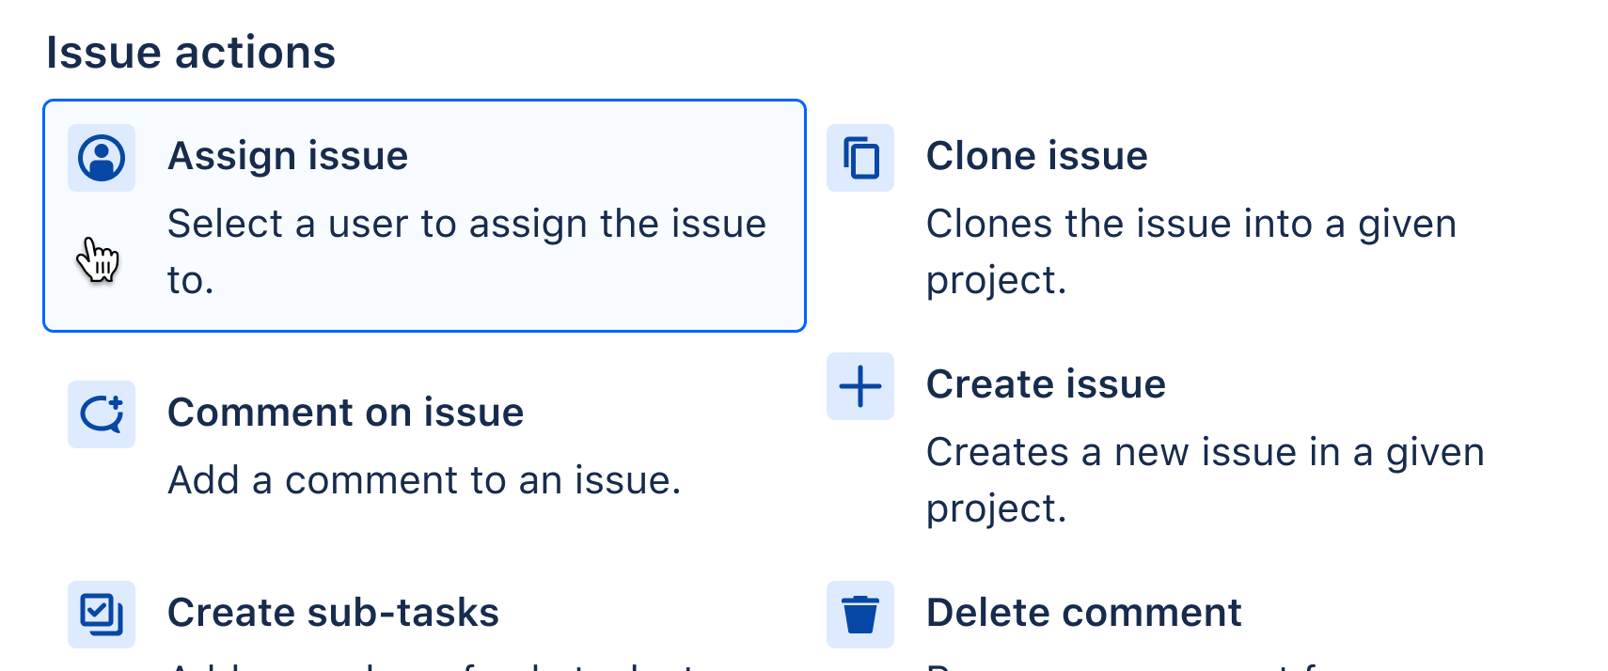Viewport: 1608px width, 671px height.
Task: Click the comment bubble icon
Action: [x=102, y=414]
